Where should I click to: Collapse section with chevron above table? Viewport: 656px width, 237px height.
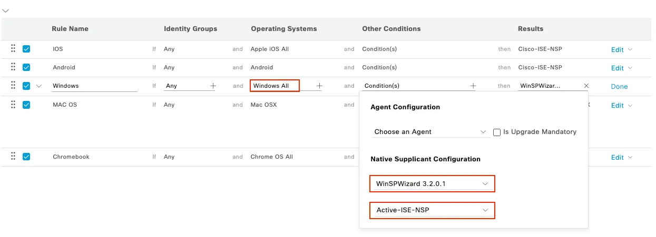click(5, 11)
